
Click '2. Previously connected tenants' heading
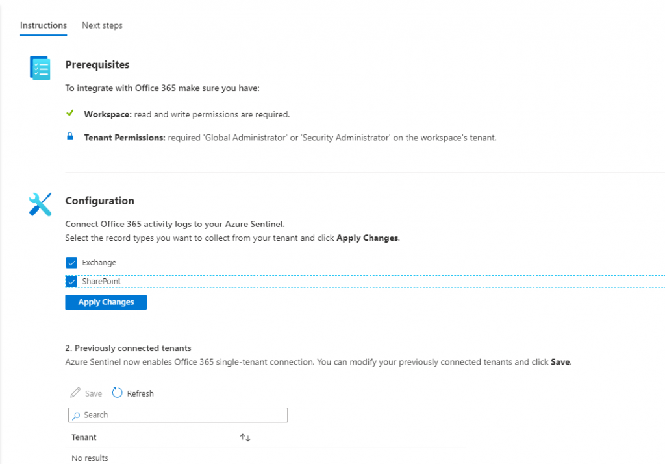pyautogui.click(x=128, y=348)
